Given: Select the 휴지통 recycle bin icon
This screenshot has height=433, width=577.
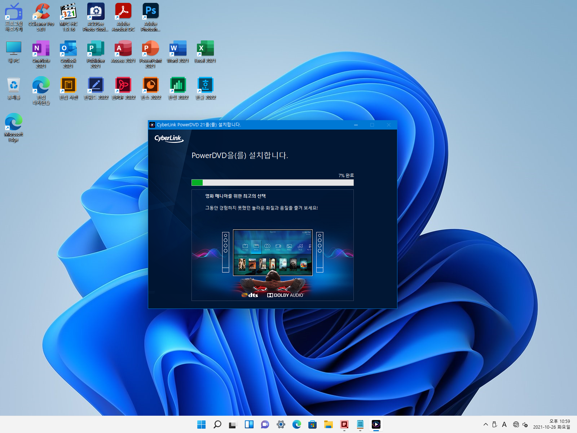Looking at the screenshot, I should (14, 89).
